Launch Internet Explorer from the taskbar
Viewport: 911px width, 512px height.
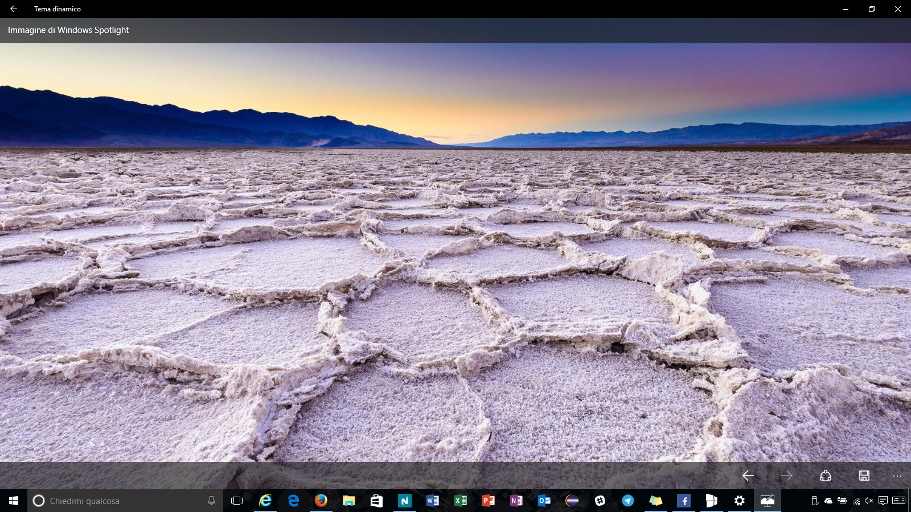(x=265, y=501)
